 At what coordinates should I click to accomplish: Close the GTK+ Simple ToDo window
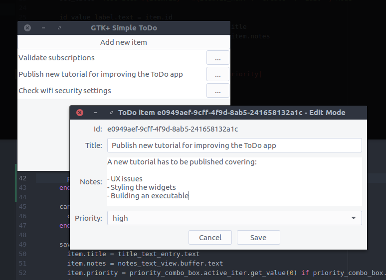[x=27, y=28]
